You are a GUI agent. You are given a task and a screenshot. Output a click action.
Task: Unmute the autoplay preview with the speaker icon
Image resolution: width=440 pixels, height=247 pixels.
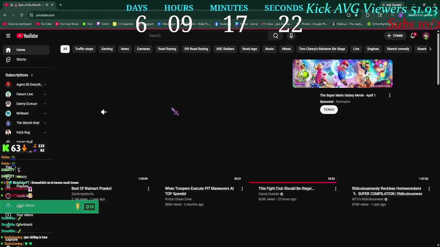(104, 112)
